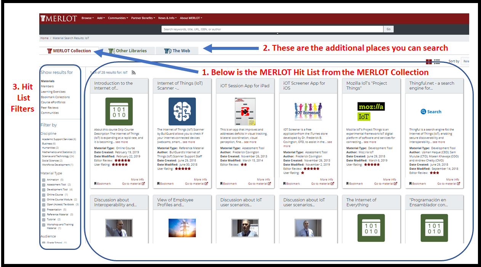Click the brain icon on IoT Scanner card
The image size is (481, 267).
tap(182, 111)
